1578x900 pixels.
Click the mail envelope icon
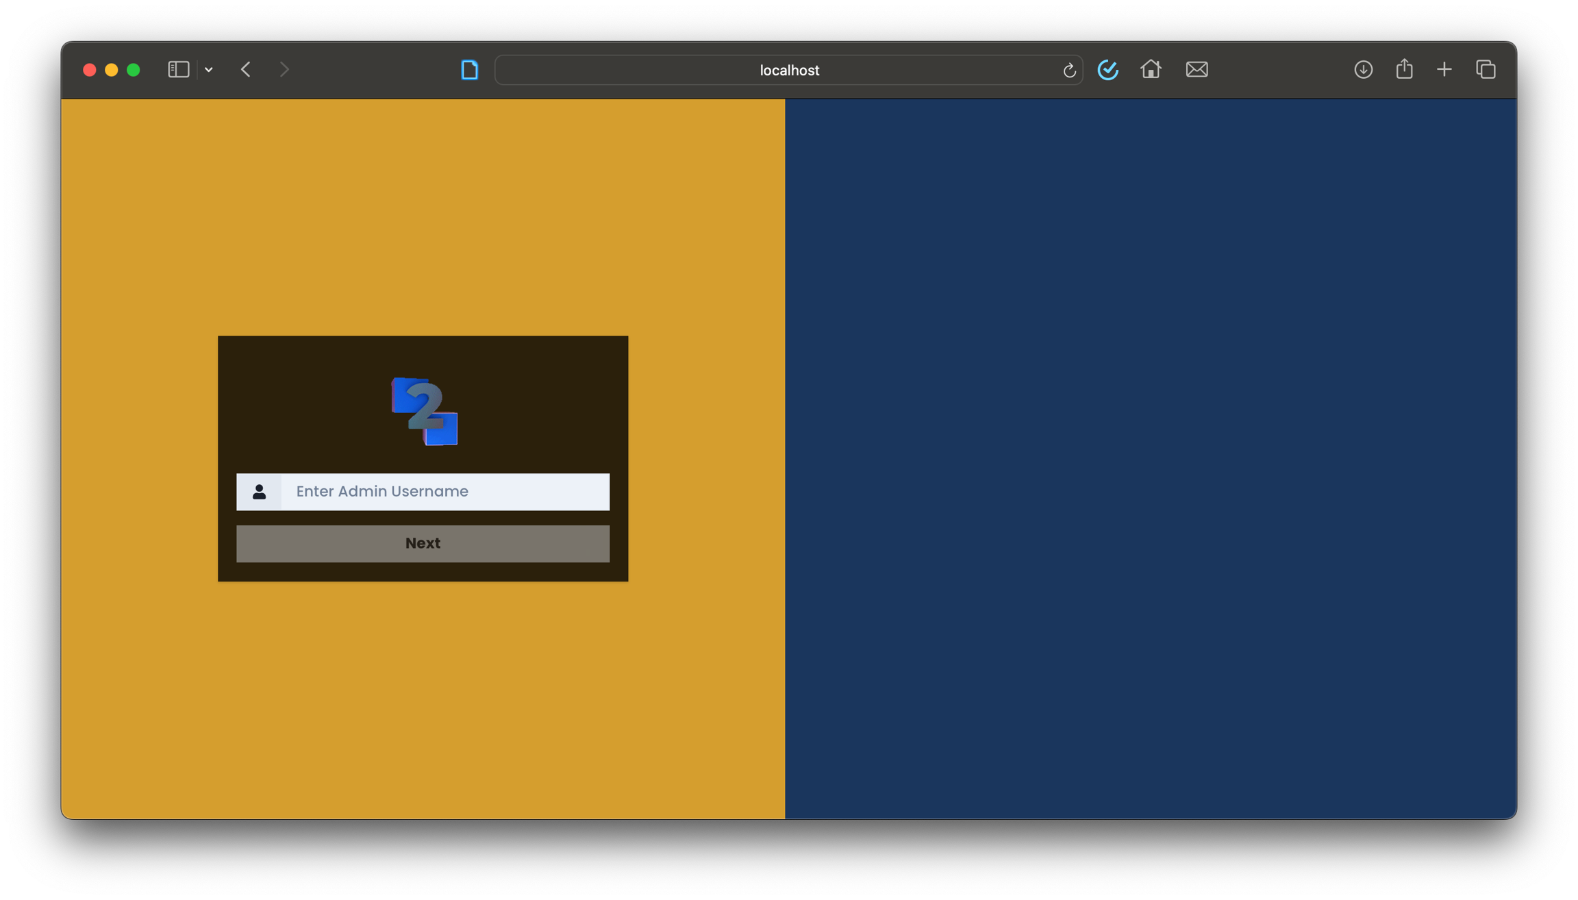[x=1197, y=69]
